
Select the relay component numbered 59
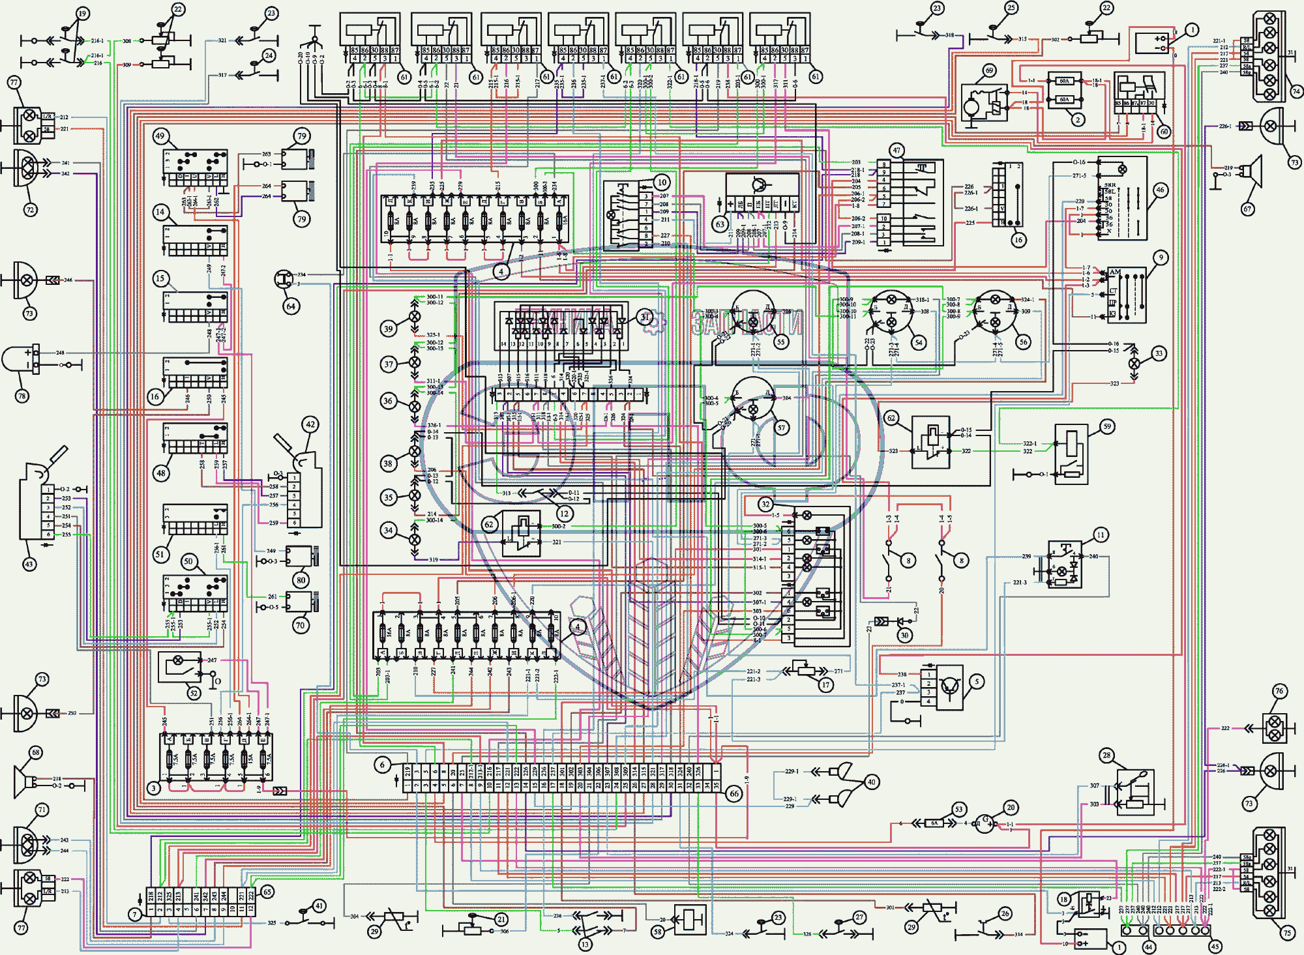[1071, 454]
